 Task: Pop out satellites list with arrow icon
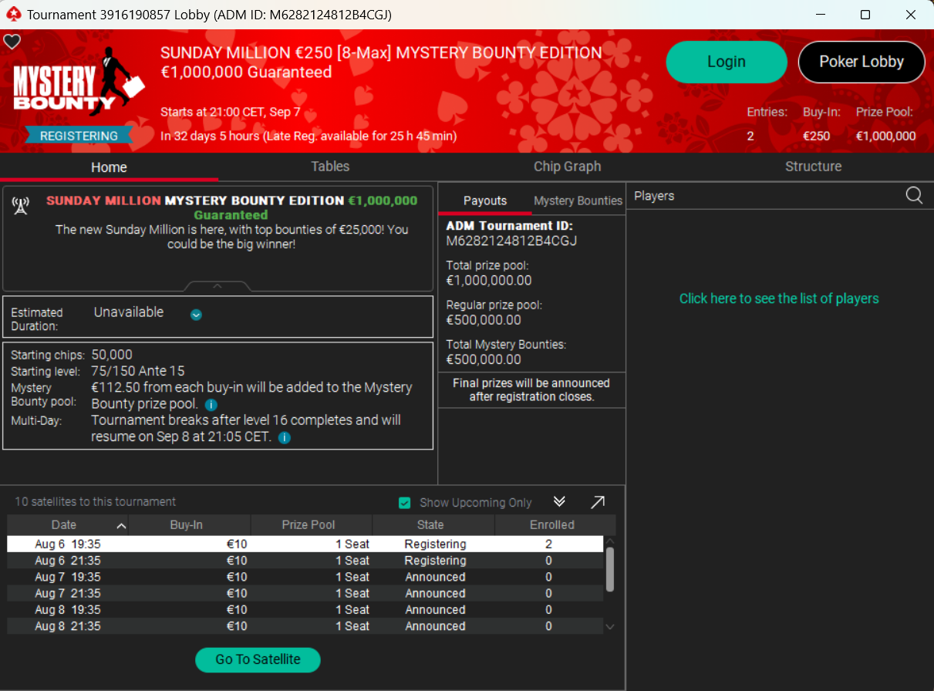pos(598,502)
